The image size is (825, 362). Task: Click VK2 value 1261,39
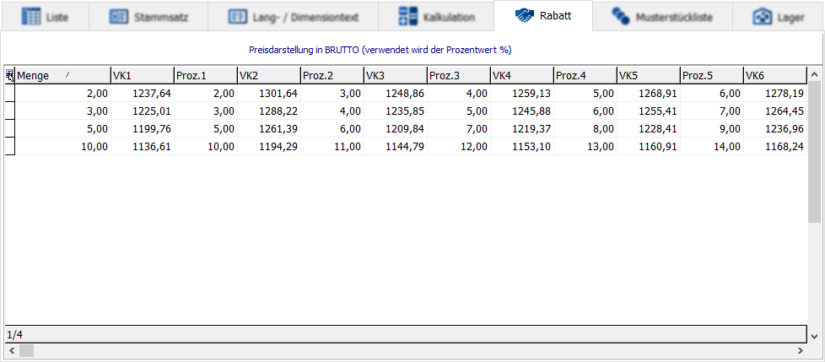(x=269, y=128)
